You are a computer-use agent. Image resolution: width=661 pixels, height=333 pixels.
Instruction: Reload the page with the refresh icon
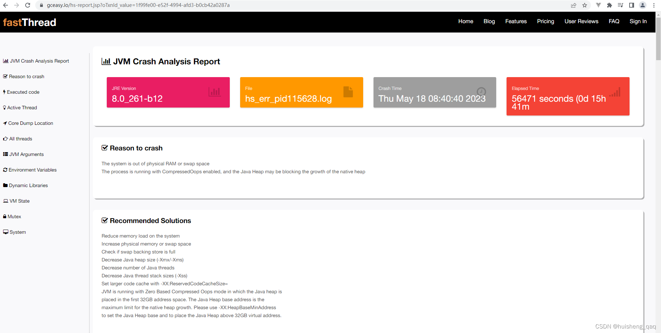pos(28,5)
